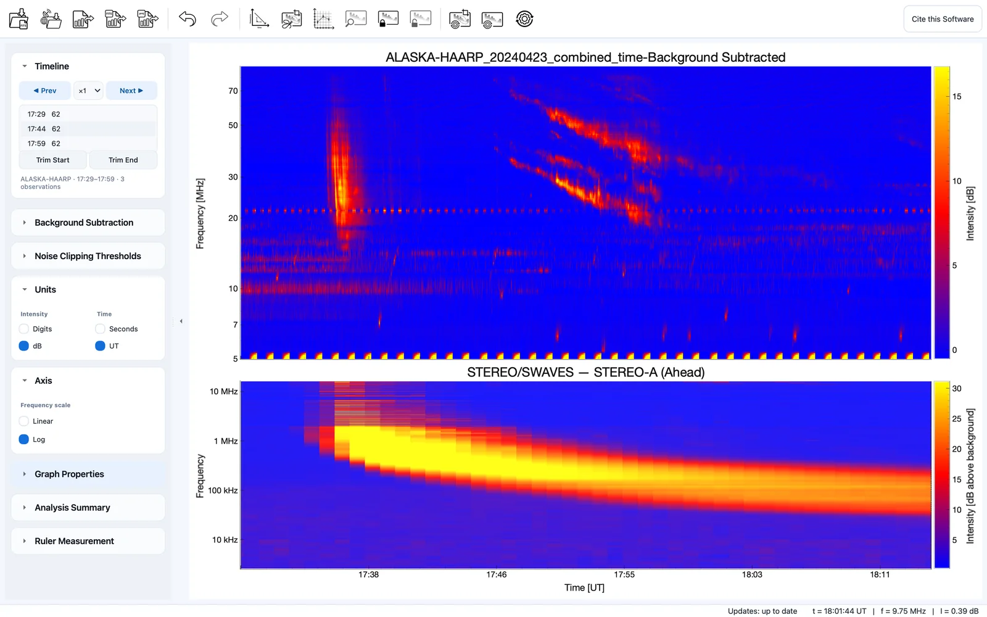Activate the zoom magnifier tool

pos(356,19)
